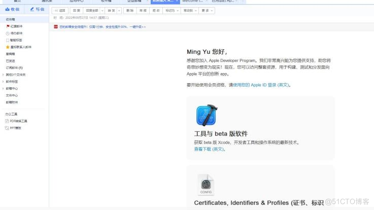Click the 工具与 beta 版软件 heading
This screenshot has height=210, width=374.
pyautogui.click(x=221, y=134)
